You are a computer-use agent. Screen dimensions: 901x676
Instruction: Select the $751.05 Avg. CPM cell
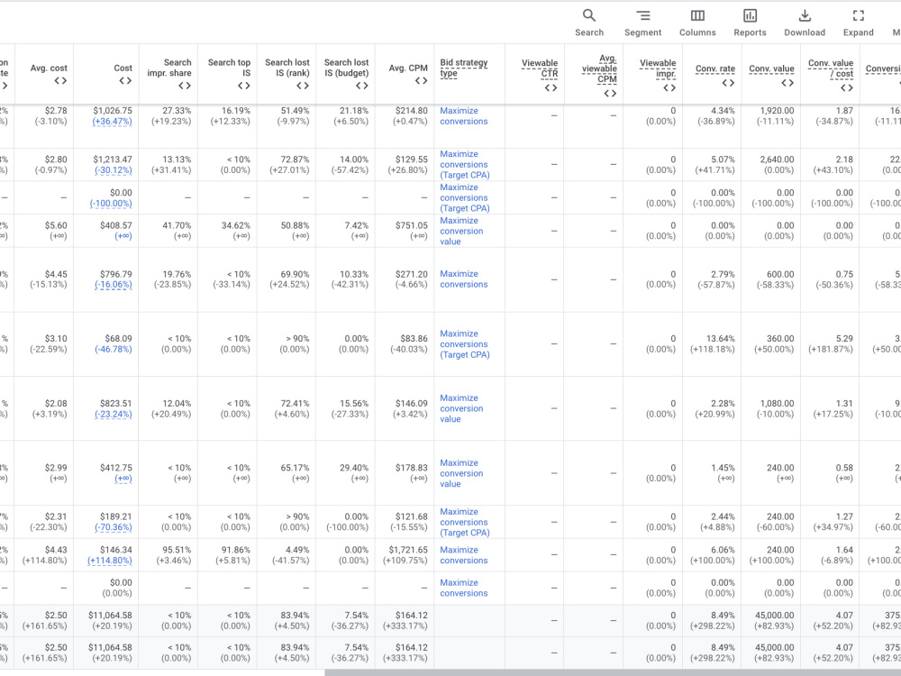click(x=405, y=231)
